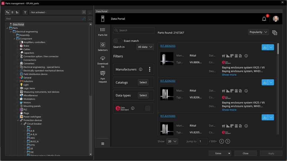
Task: Download part RIT.8806000 with blue button
Action: coord(265,47)
